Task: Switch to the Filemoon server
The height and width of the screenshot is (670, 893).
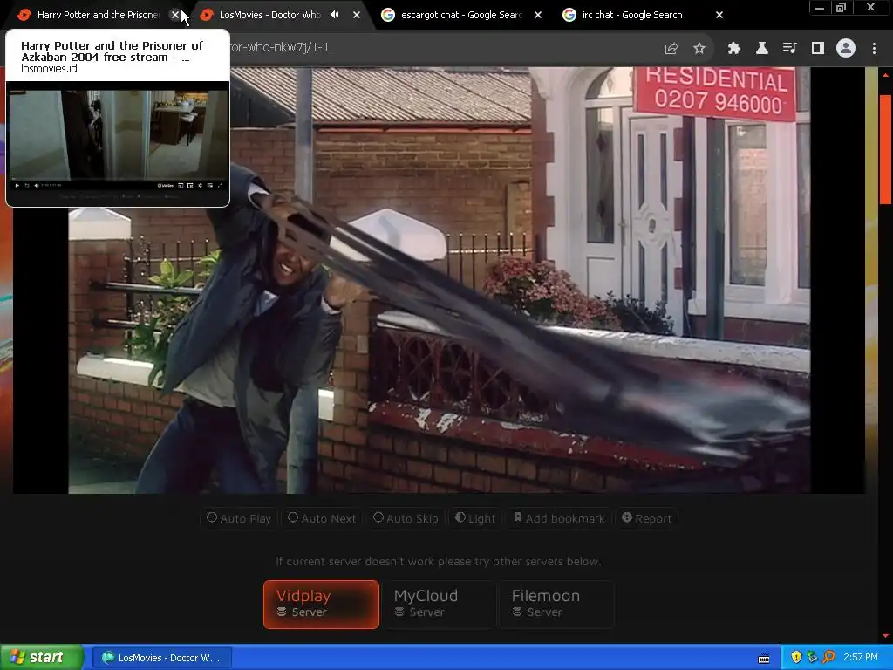Action: click(557, 605)
